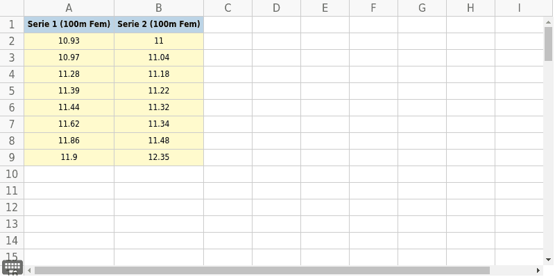This screenshot has height=277, width=555.
Task: Select the cell containing 10.93
Action: pyautogui.click(x=69, y=41)
